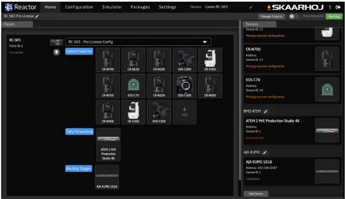This screenshot has width=345, height=199.
Task: Click the RC-SK5 panel Connected status
Action: click(x=16, y=52)
